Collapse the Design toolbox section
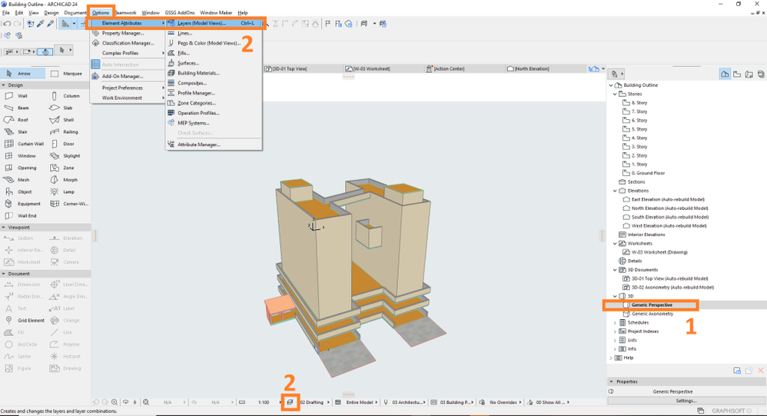This screenshot has width=767, height=416. [4, 85]
